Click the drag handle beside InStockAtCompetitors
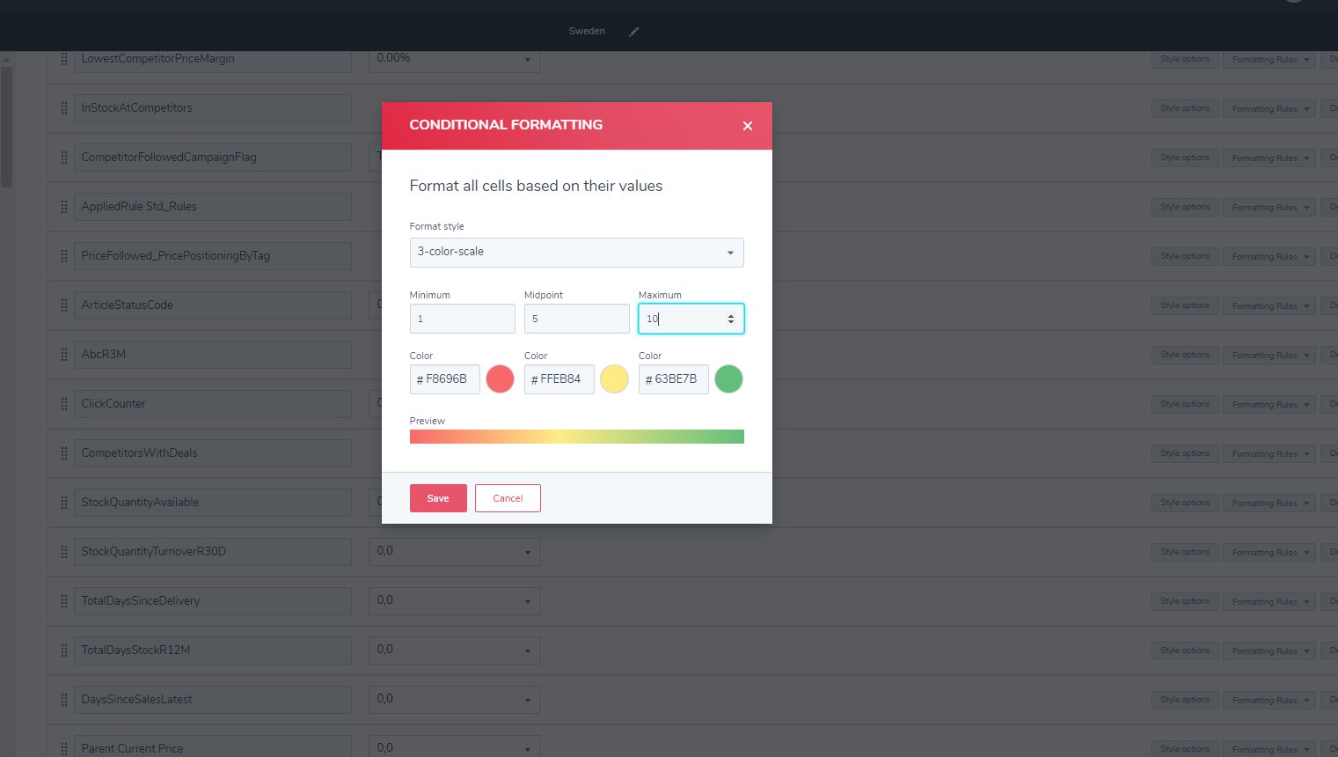Image resolution: width=1338 pixels, height=757 pixels. pos(63,108)
